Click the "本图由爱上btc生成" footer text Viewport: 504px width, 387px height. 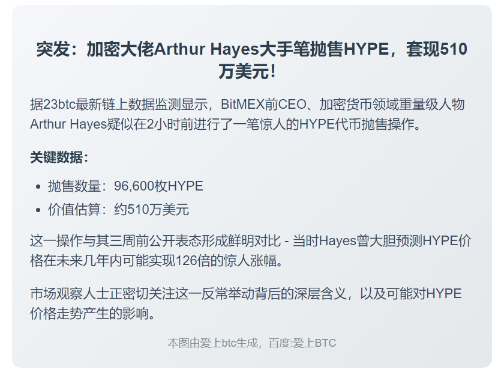click(213, 344)
